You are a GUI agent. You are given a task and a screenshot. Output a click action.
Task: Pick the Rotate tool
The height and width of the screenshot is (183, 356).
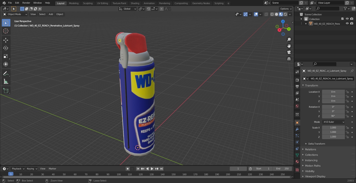(6, 48)
